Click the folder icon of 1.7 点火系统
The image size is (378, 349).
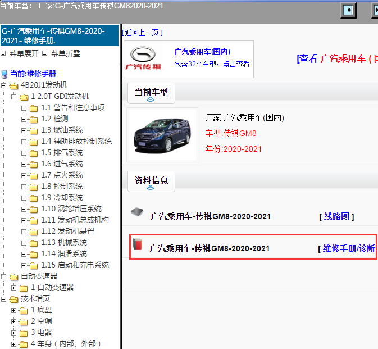click(34, 175)
